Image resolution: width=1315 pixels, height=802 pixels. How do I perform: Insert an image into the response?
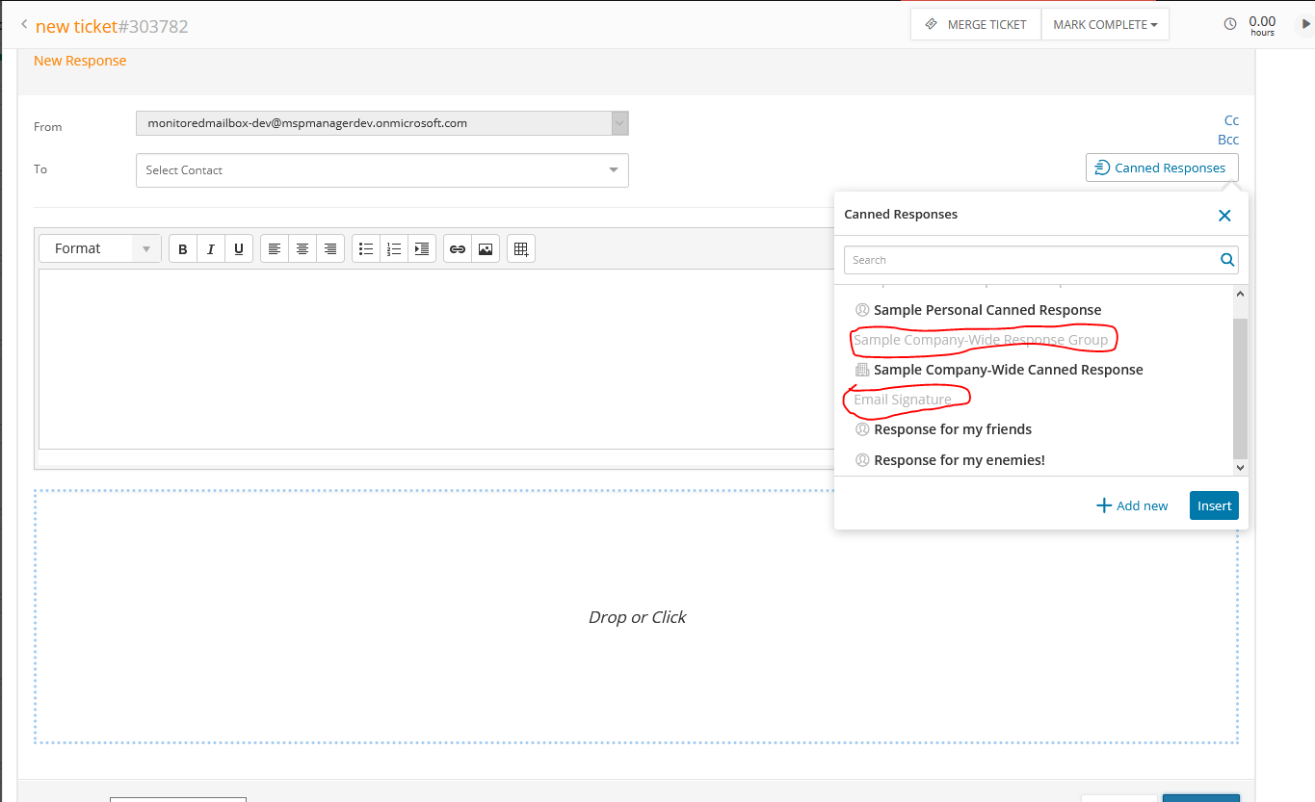click(x=485, y=248)
